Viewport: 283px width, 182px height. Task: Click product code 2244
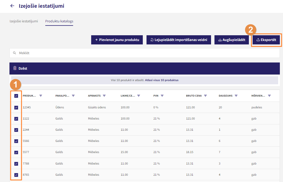[x=26, y=130]
